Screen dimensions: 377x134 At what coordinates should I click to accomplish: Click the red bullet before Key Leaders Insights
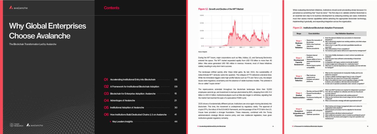[x=110, y=122]
